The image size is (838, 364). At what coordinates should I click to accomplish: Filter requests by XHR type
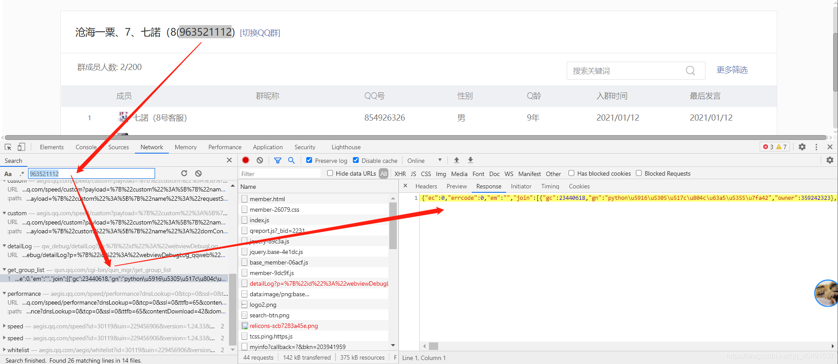[400, 174]
